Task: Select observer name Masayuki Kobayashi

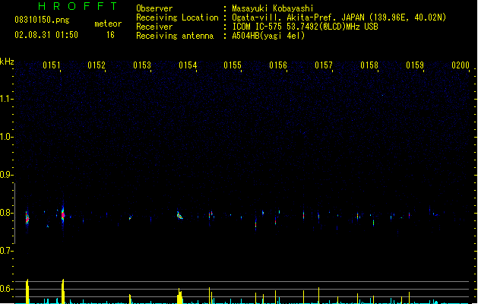Action: pyautogui.click(x=273, y=8)
